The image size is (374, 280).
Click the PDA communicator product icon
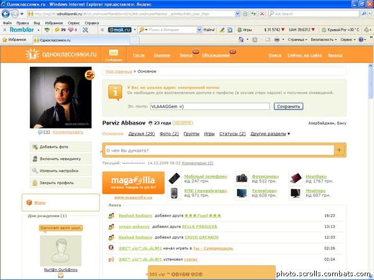click(175, 193)
